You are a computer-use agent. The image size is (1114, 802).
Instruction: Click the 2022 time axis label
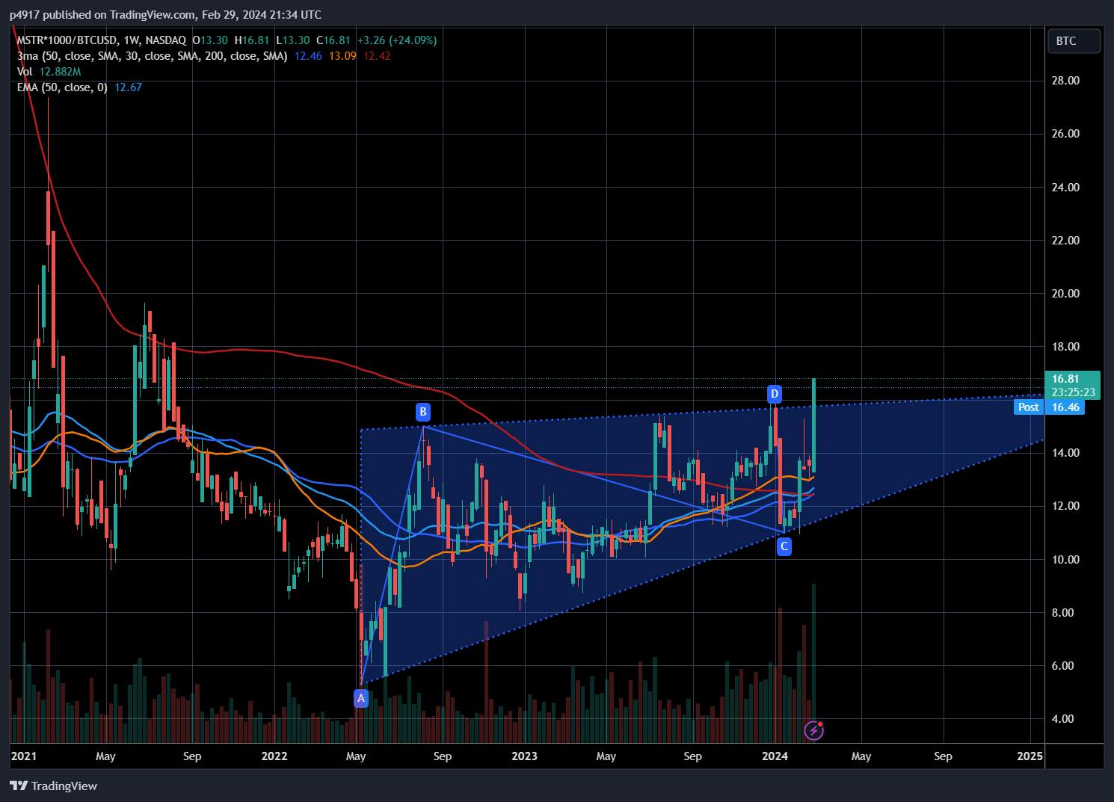click(274, 756)
